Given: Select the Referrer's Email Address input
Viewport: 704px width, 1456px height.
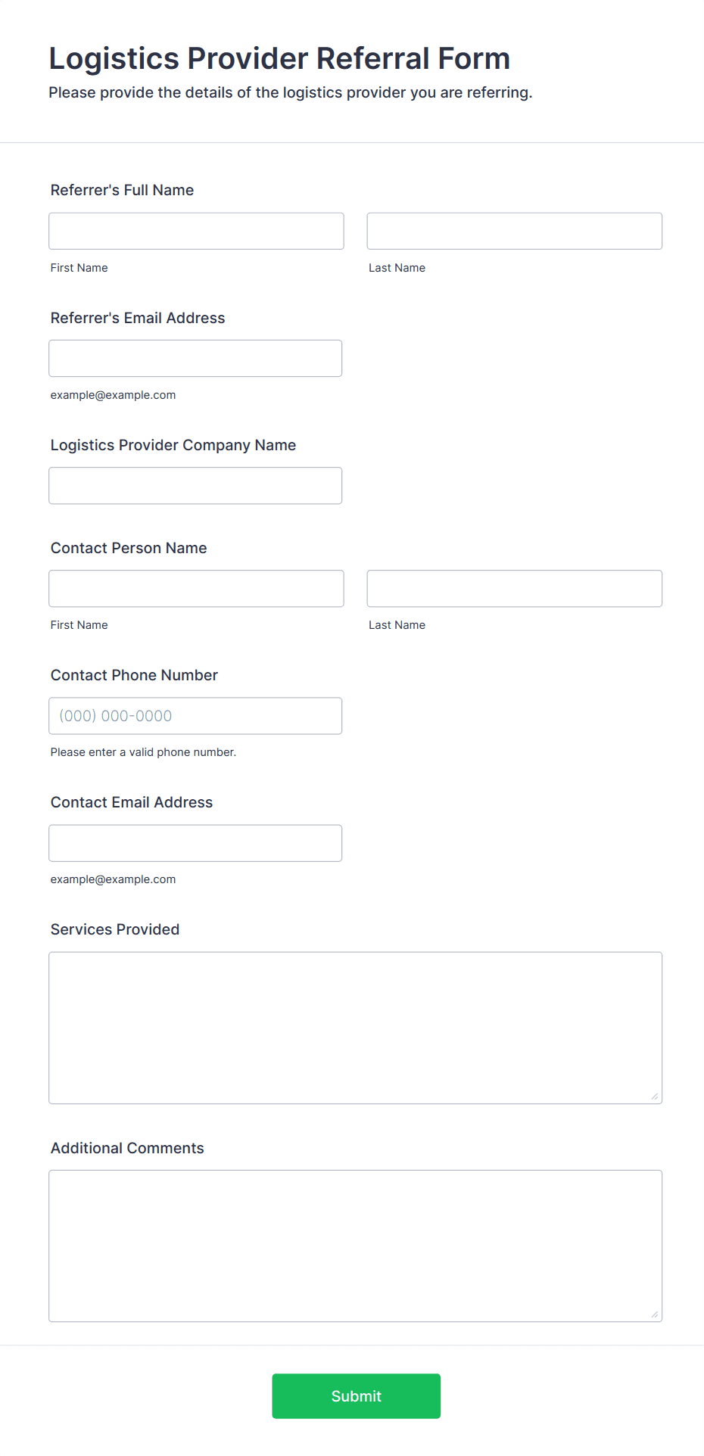Looking at the screenshot, I should coord(195,358).
